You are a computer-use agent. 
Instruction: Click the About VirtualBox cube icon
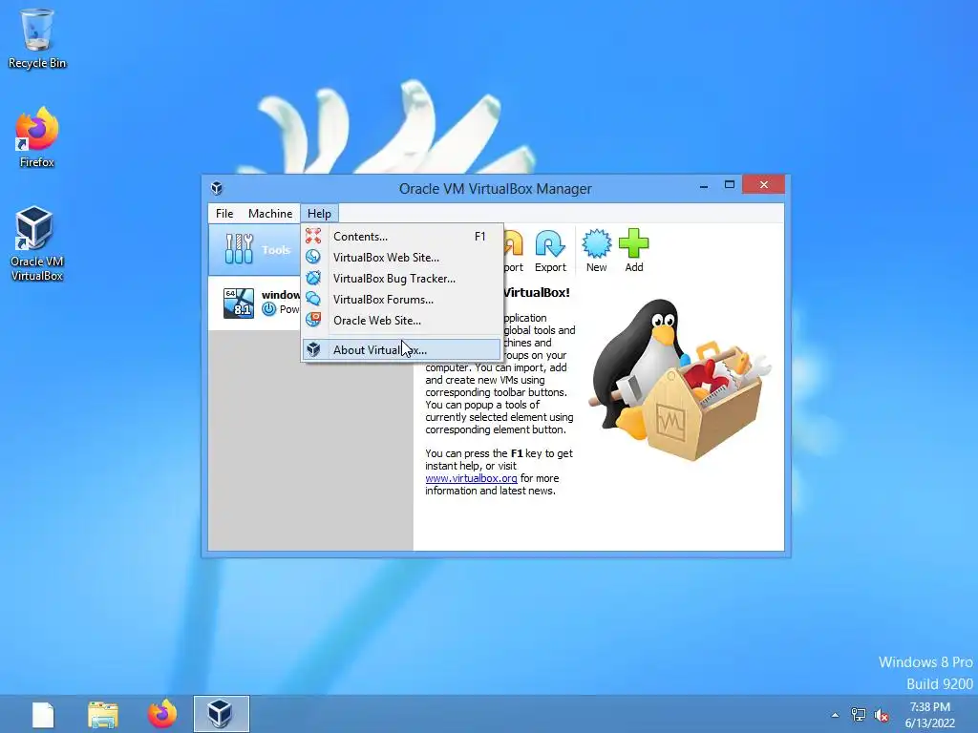coord(313,349)
